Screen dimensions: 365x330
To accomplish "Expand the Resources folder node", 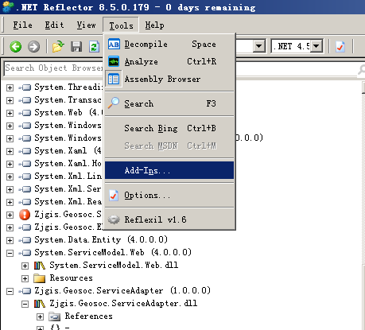I will [x=25, y=278].
